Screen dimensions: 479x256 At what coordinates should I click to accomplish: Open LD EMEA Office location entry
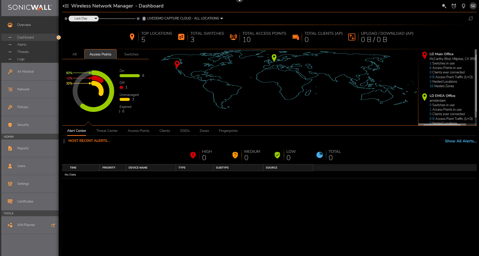click(x=442, y=96)
